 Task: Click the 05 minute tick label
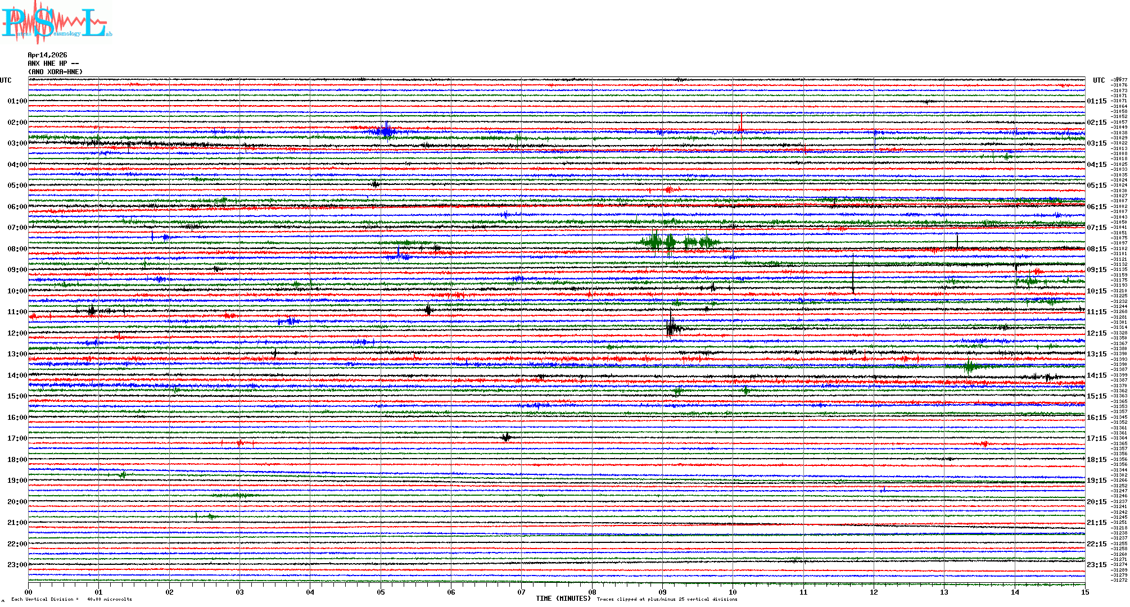(381, 592)
